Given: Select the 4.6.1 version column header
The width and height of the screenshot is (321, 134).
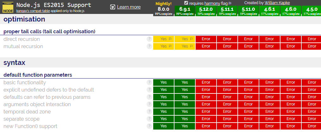Looking at the screenshot, I should (x=269, y=11).
